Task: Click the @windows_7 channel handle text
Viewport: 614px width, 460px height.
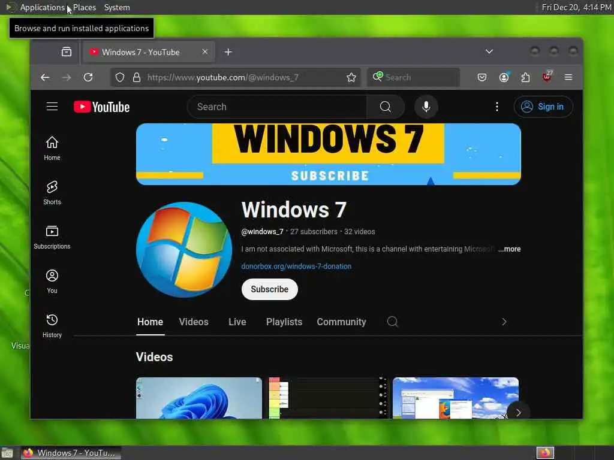Action: coord(262,232)
